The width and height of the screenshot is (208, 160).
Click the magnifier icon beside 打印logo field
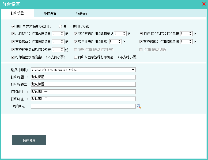(139, 106)
